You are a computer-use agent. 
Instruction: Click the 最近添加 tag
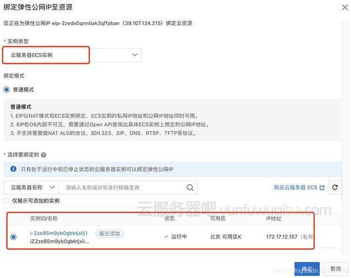click(110, 234)
